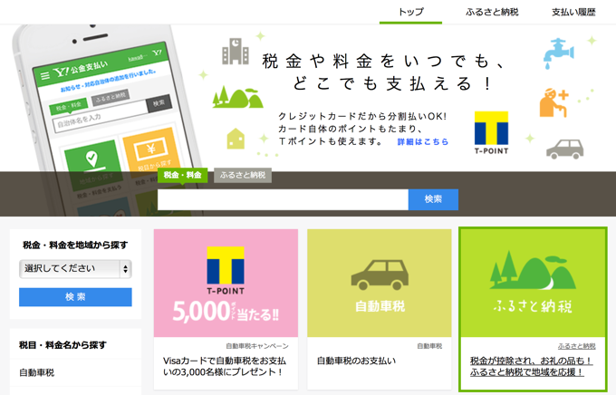
Task: Open the green ふるさと納税 card image
Action: 533,283
